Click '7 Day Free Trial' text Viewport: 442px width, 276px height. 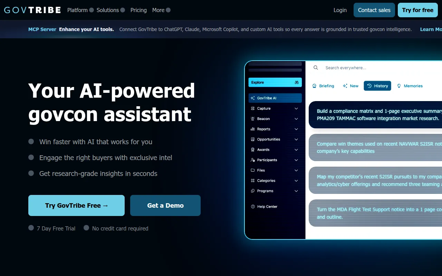pyautogui.click(x=56, y=228)
